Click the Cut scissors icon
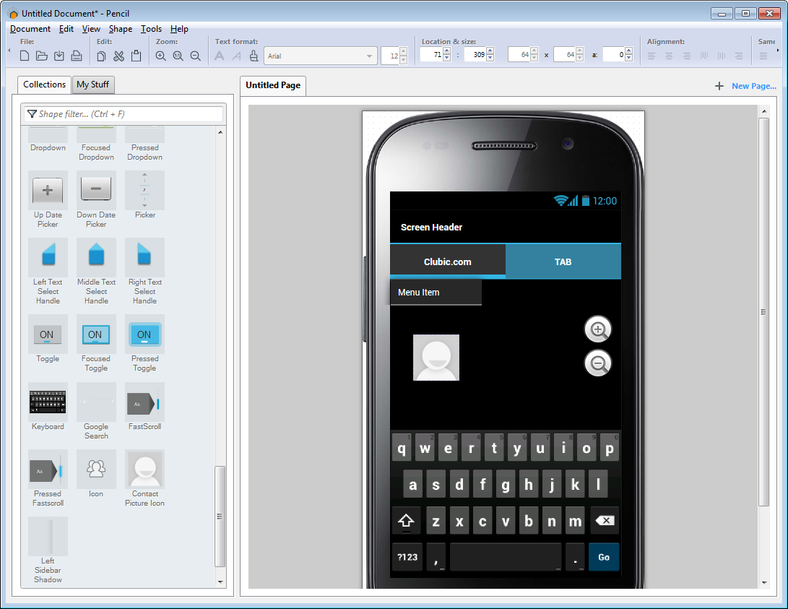 (x=118, y=56)
